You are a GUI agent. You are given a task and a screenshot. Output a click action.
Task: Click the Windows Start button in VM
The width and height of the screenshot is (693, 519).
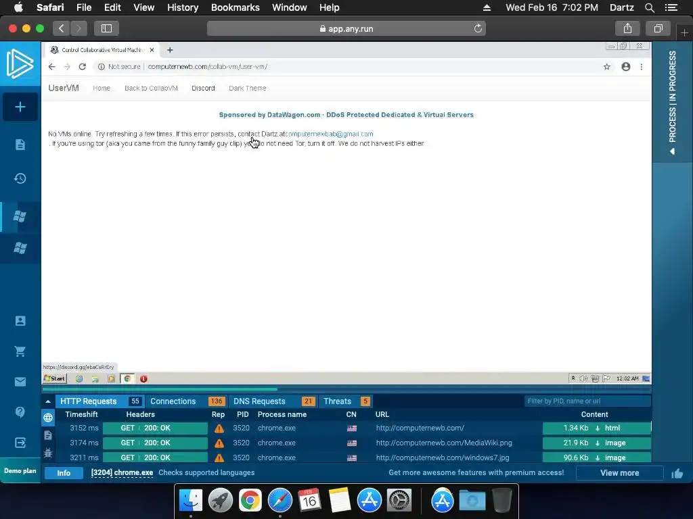(x=54, y=378)
